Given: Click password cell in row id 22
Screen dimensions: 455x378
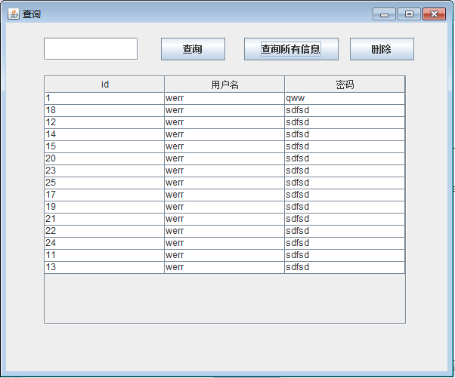Looking at the screenshot, I should [345, 231].
